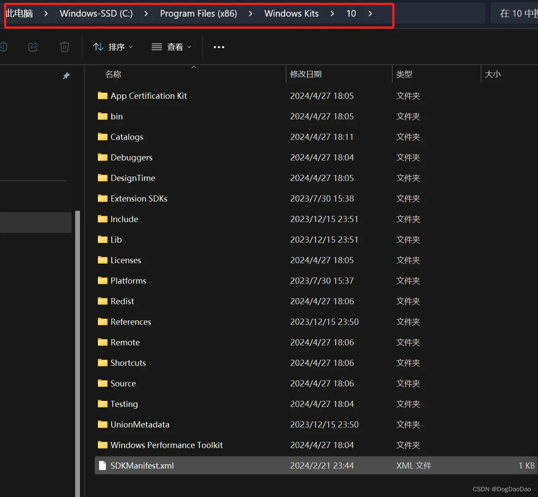Expand chevron after 10 breadcrumb
The image size is (538, 497).
pyautogui.click(x=370, y=14)
